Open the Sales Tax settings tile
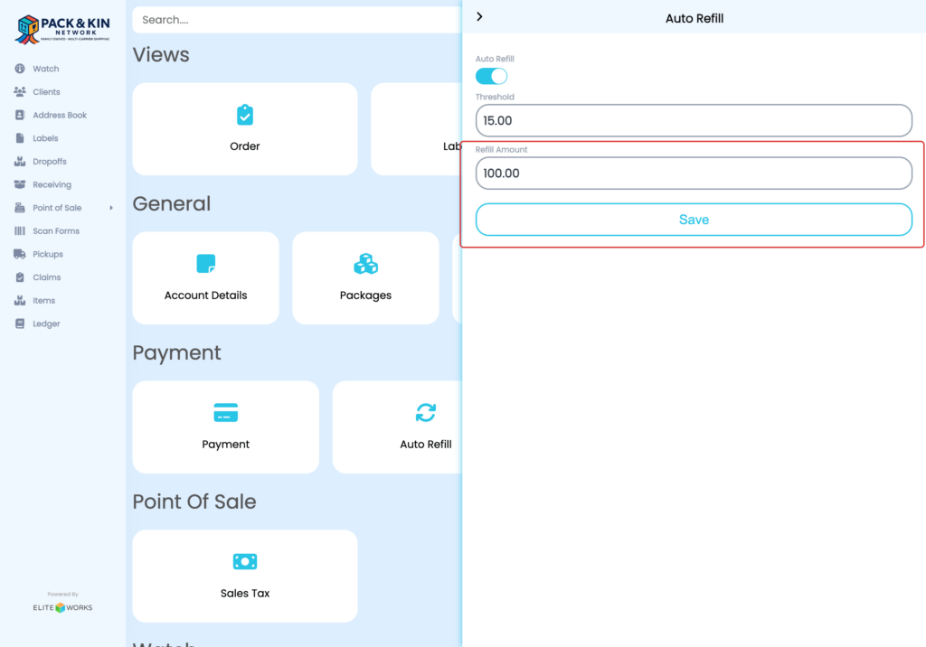 (244, 576)
